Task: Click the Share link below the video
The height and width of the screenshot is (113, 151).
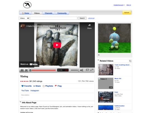Action: [37, 86]
